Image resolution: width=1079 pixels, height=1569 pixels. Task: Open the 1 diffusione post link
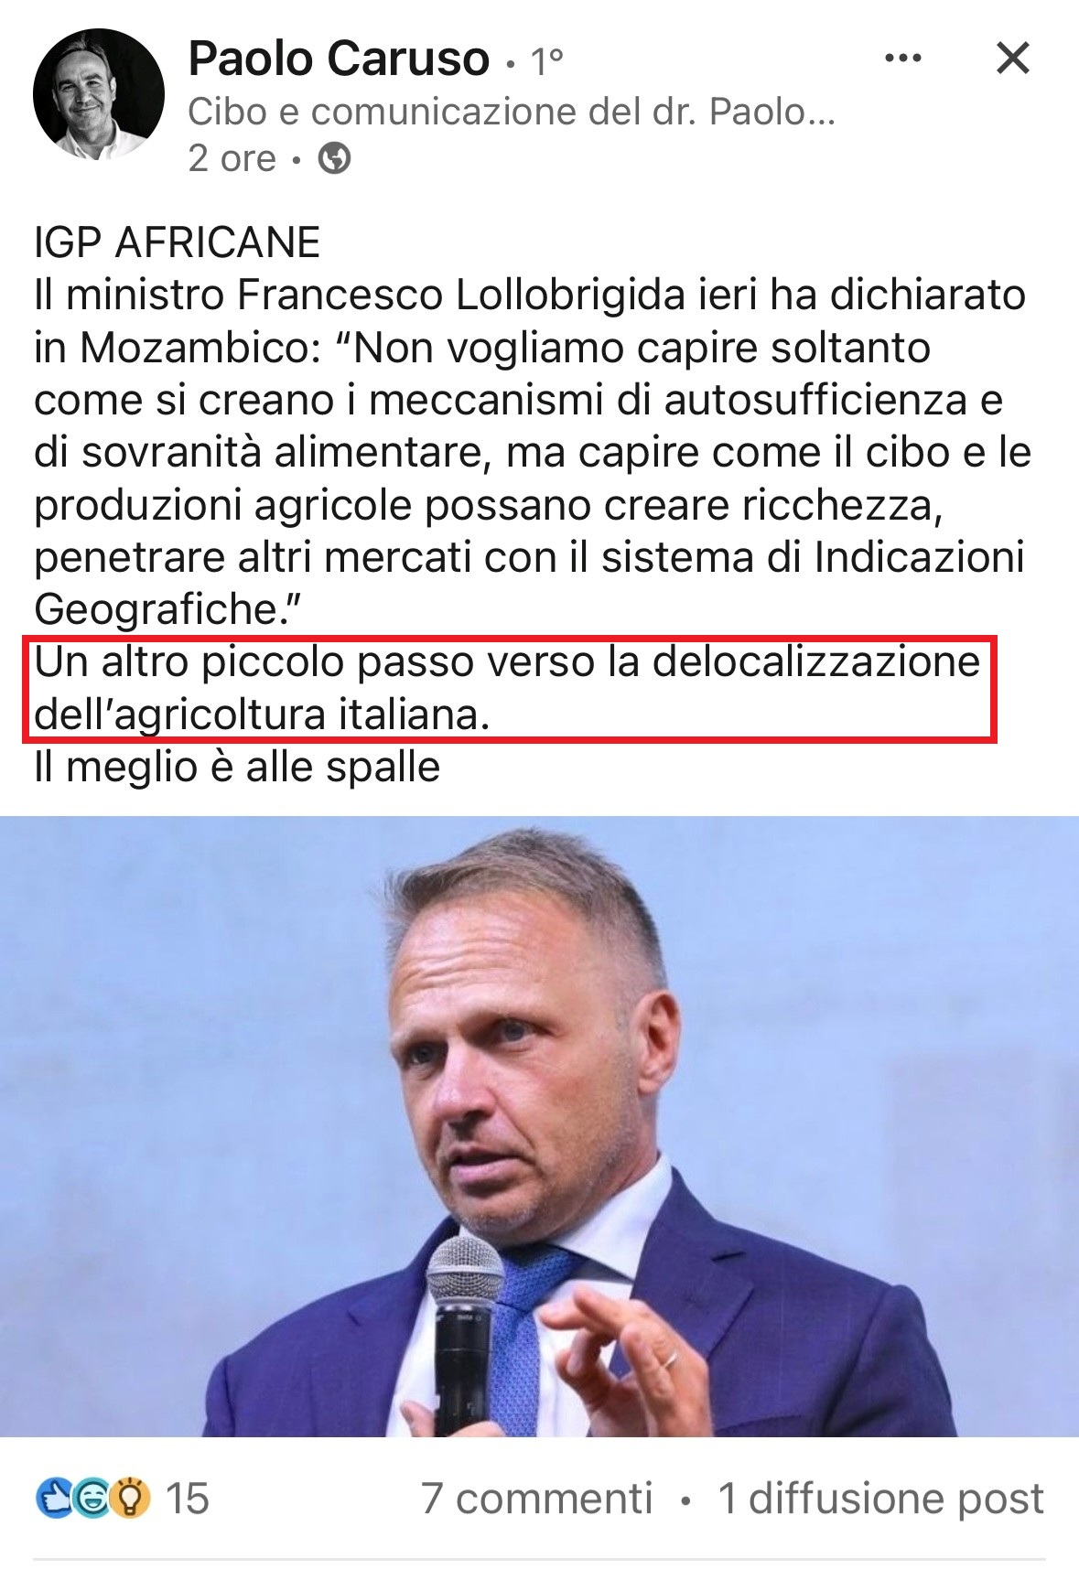[x=880, y=1499]
